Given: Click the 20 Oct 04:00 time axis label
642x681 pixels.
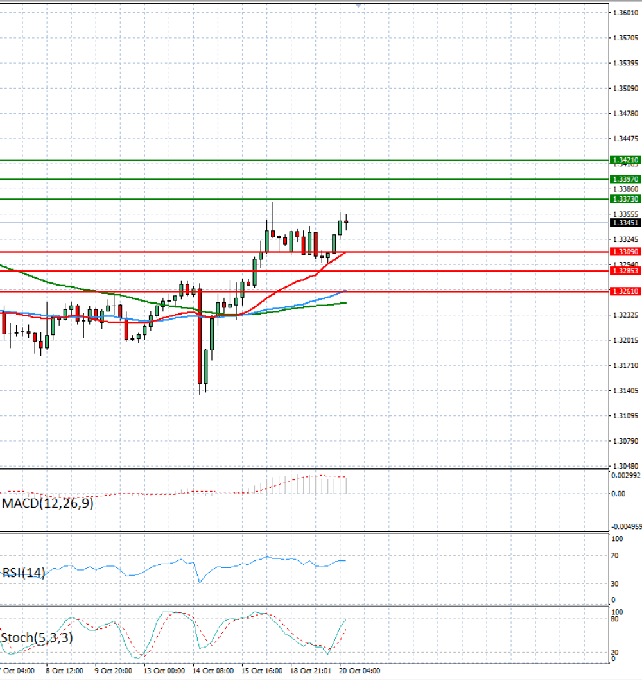Looking at the screenshot, I should click(360, 671).
